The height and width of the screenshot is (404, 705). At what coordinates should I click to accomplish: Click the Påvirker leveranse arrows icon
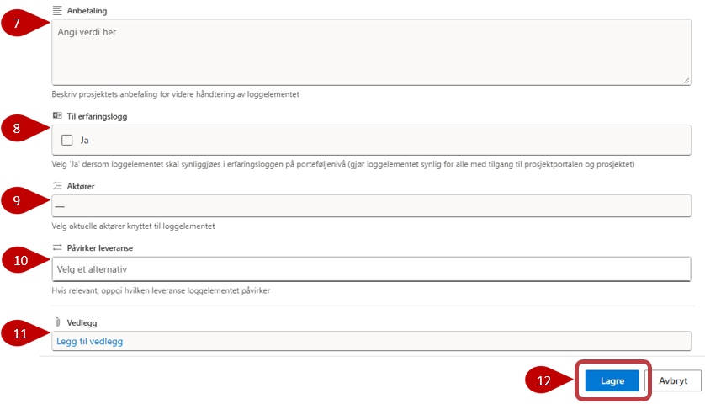(x=57, y=247)
